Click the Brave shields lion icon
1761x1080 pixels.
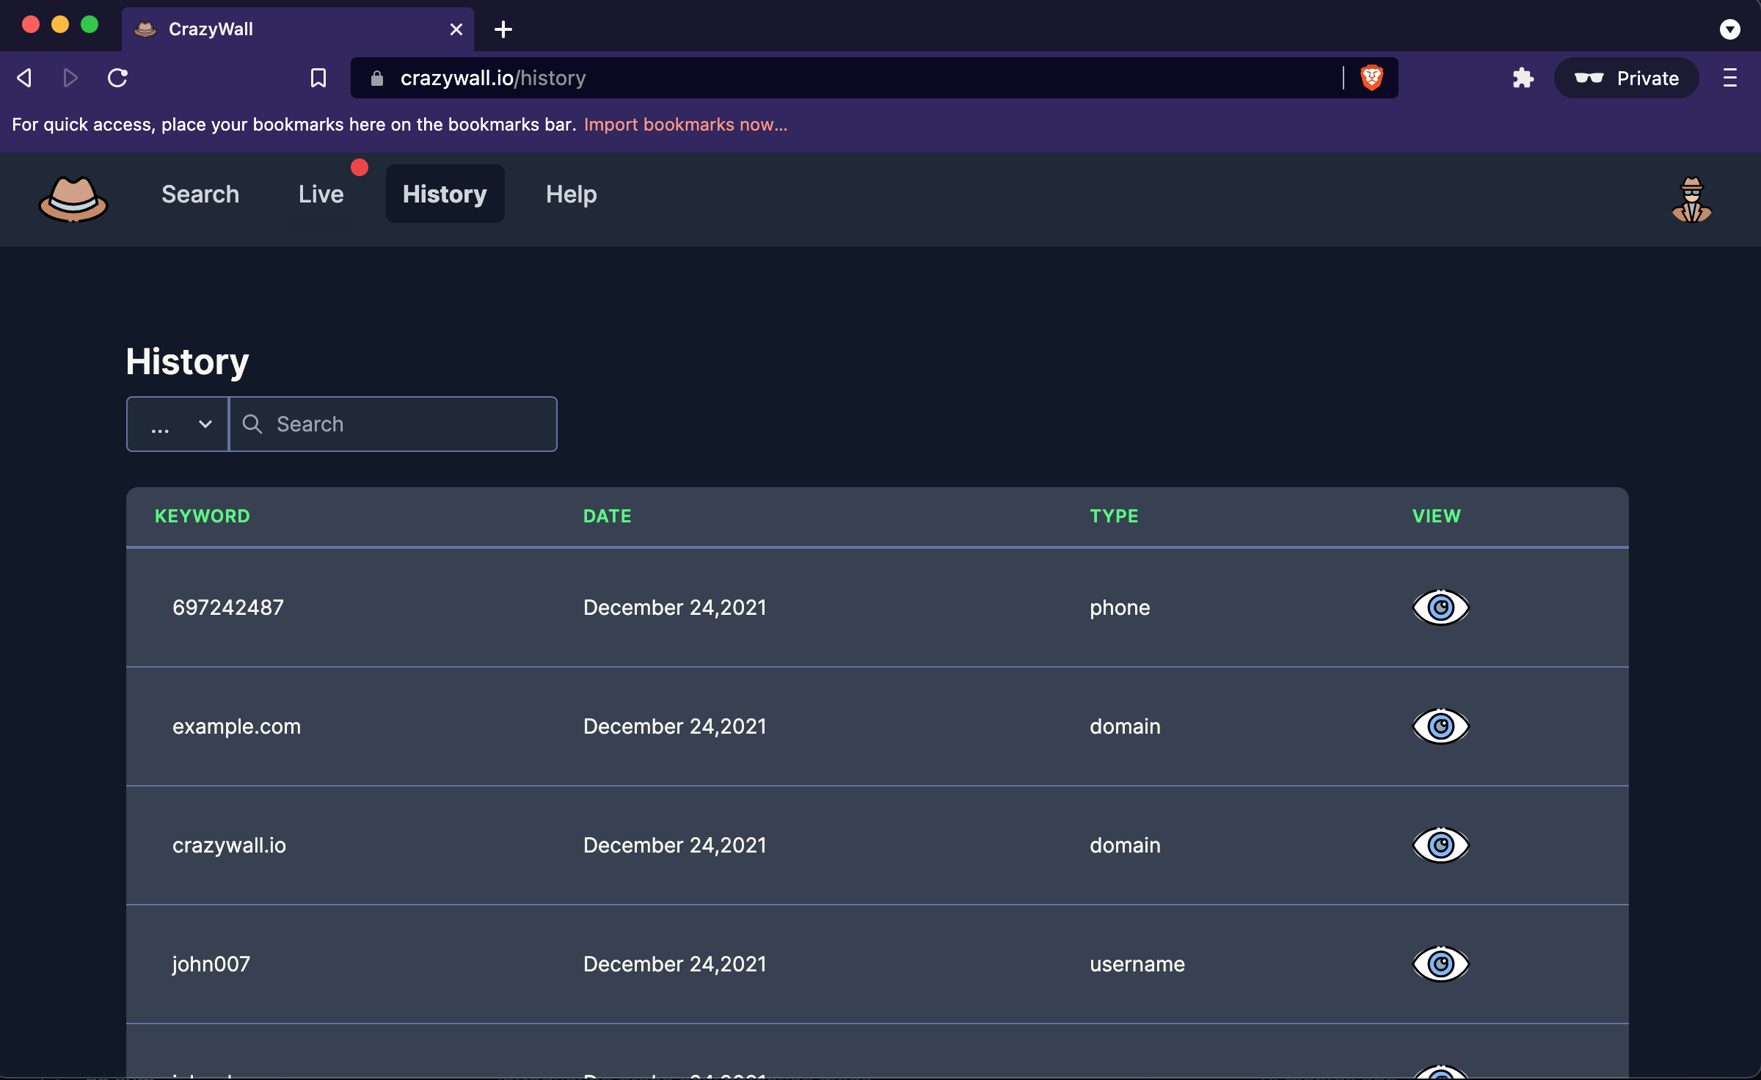point(1371,78)
